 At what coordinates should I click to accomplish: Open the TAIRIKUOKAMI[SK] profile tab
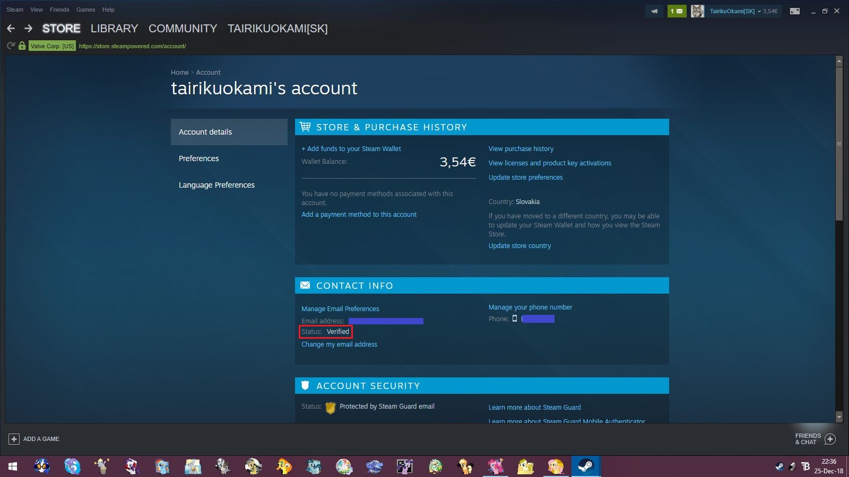(x=278, y=29)
